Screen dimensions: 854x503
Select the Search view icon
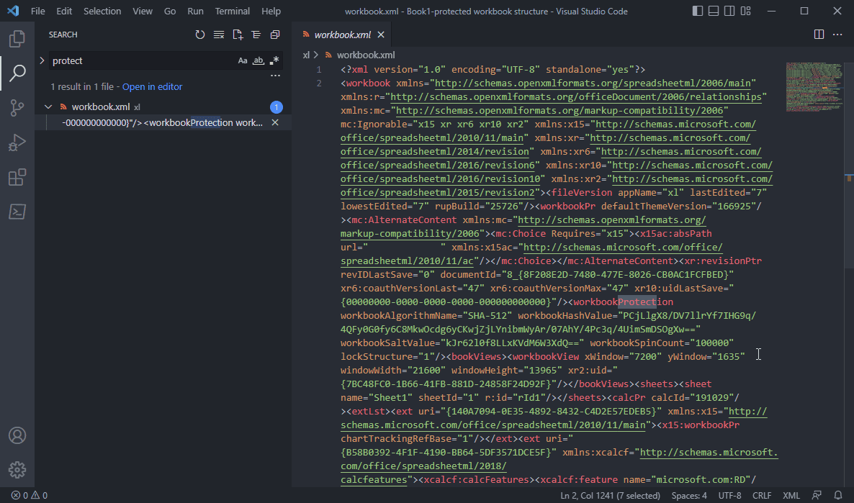(17, 73)
